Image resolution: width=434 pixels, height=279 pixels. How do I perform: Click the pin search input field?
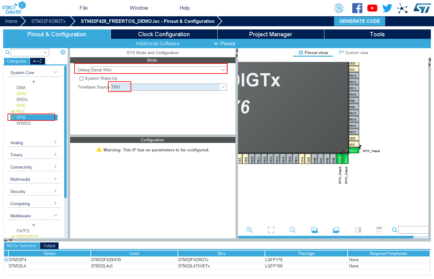click(413, 230)
